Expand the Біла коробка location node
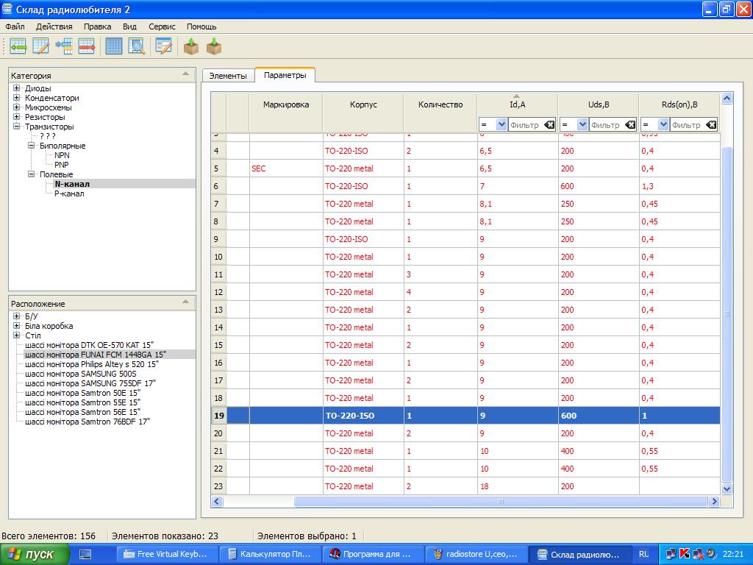 click(x=16, y=326)
